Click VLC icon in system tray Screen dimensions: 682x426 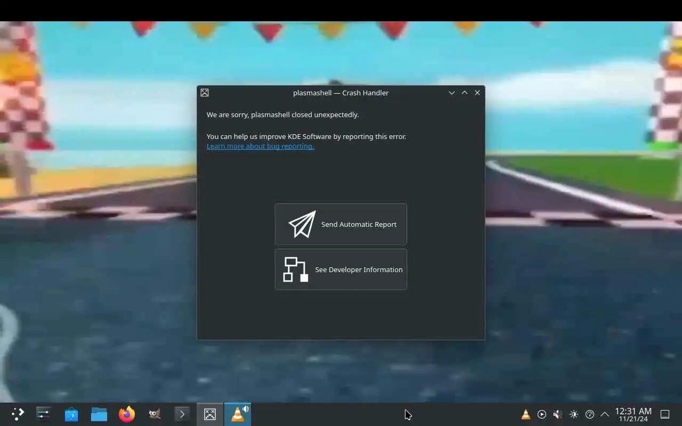coord(526,414)
